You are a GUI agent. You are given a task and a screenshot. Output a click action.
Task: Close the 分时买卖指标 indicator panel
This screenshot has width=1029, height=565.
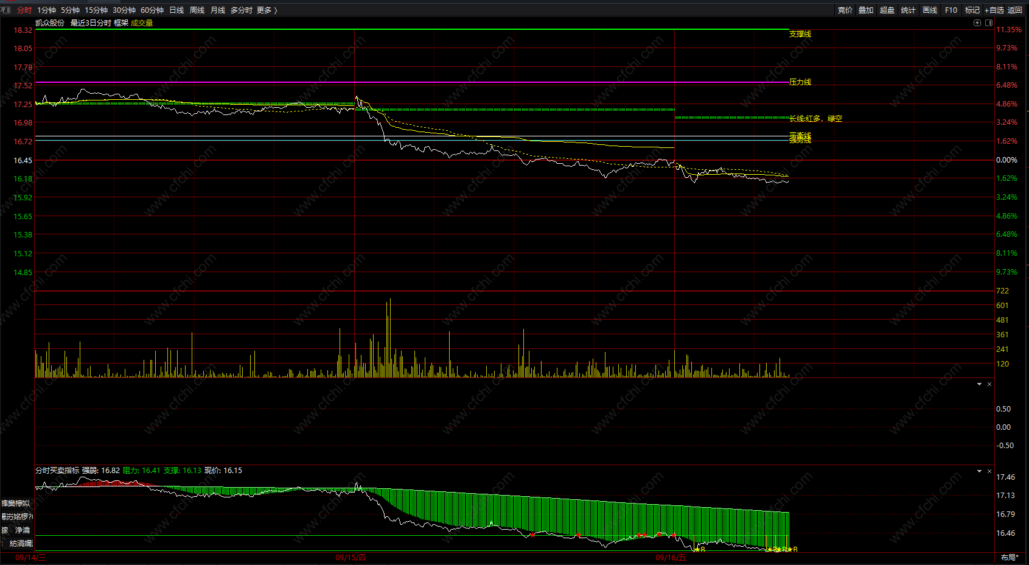click(x=989, y=471)
